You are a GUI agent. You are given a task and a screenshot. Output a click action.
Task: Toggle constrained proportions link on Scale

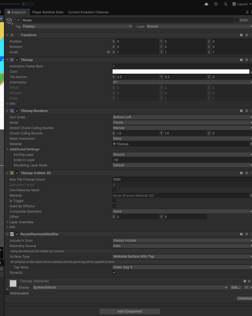click(x=108, y=52)
